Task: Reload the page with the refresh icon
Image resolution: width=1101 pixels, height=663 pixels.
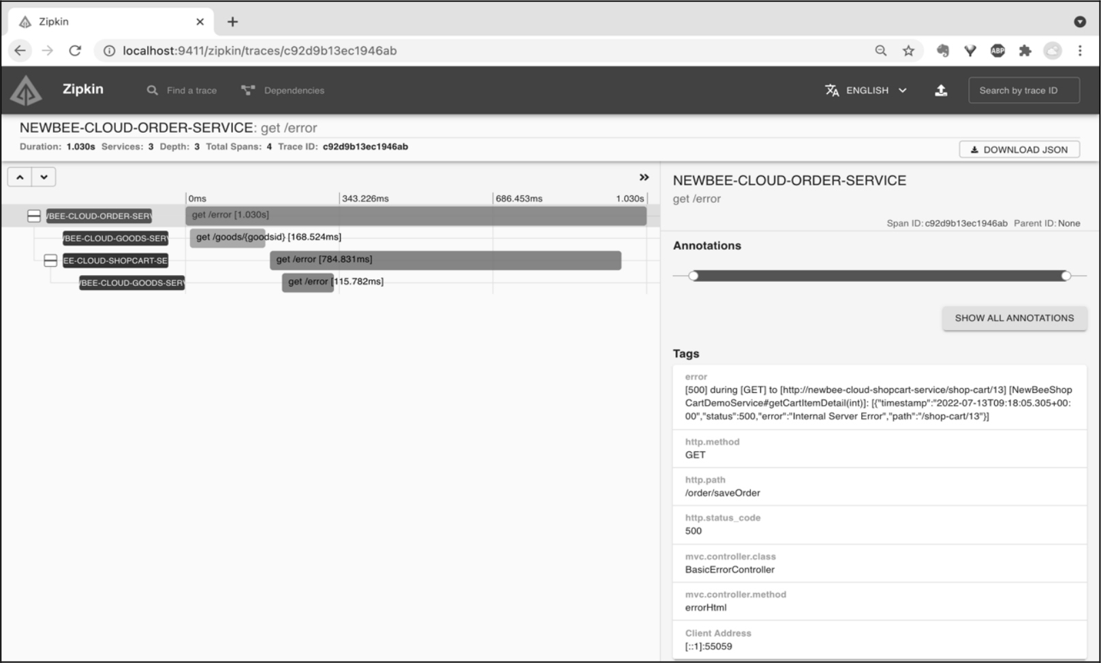Action: point(75,50)
